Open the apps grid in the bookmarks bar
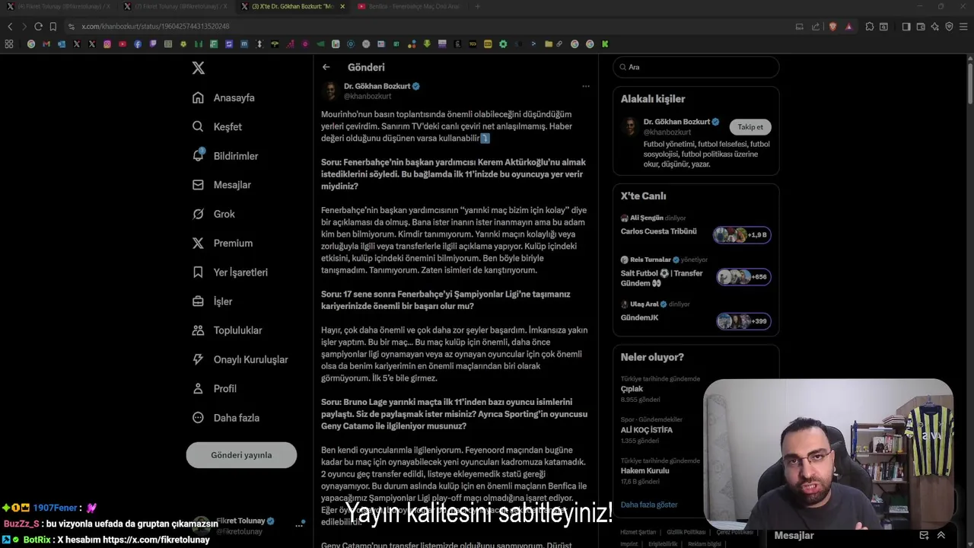Image resolution: width=974 pixels, height=548 pixels. [x=9, y=44]
